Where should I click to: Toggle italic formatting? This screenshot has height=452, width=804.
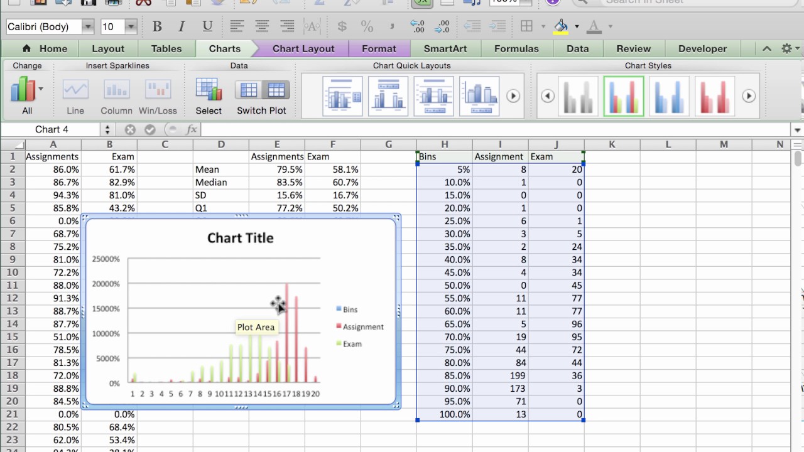coord(182,26)
